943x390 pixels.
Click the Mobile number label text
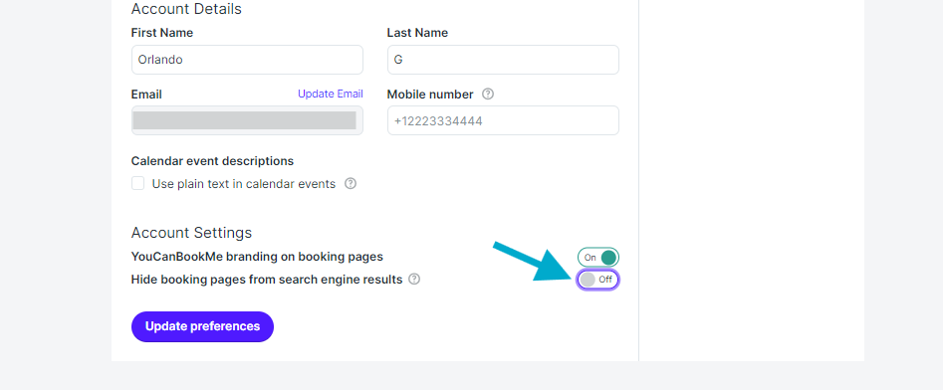(430, 95)
